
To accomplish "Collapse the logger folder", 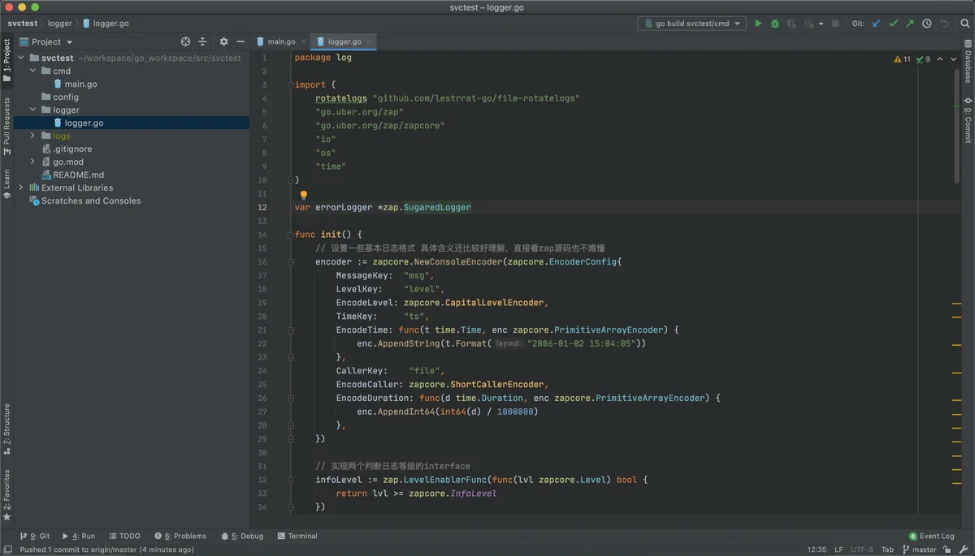I will point(33,110).
